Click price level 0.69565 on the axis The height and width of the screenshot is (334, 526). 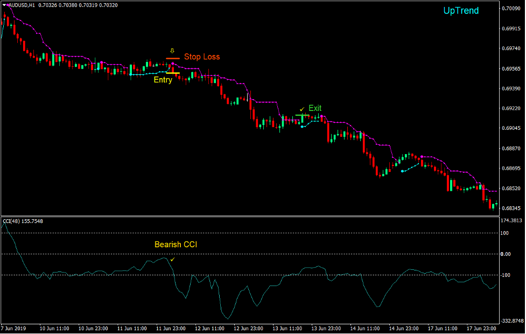511,68
